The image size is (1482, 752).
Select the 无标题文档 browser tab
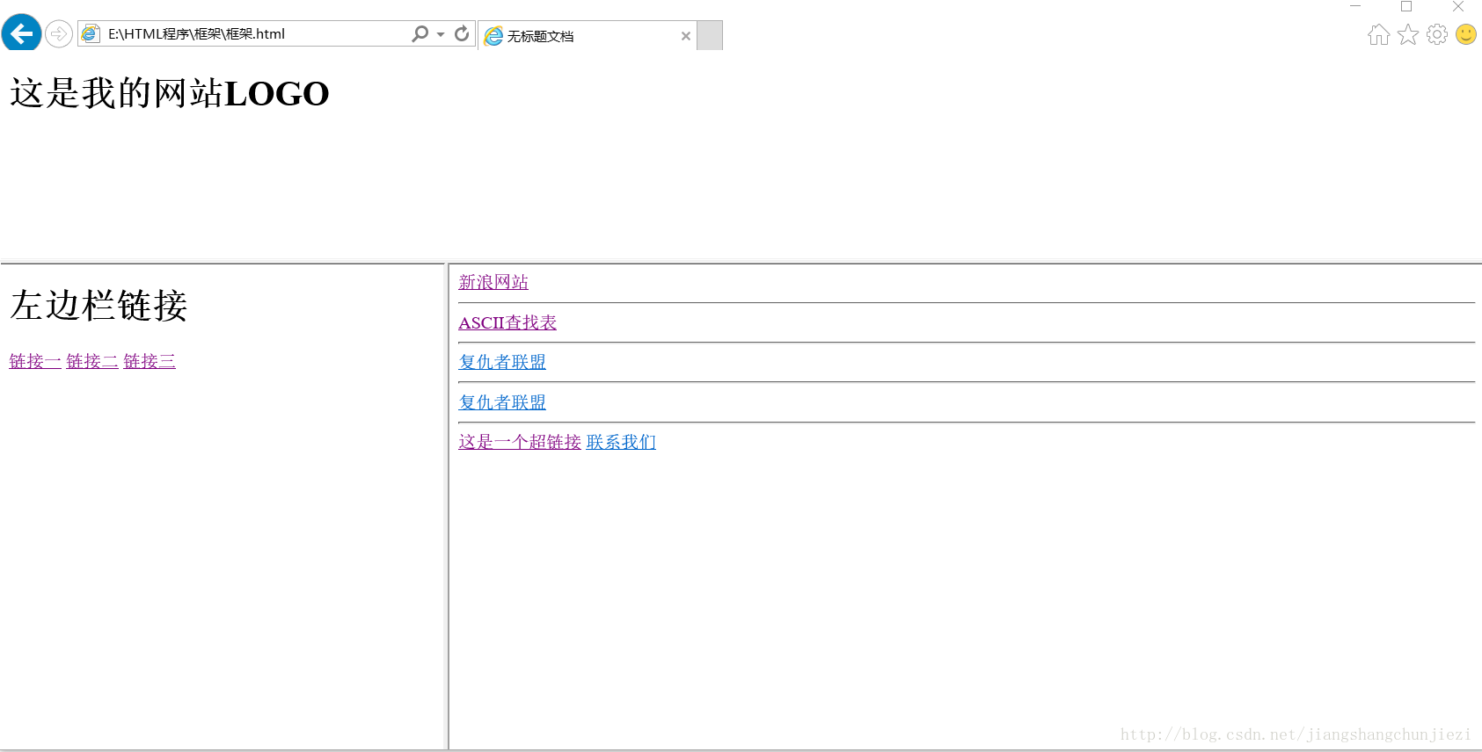click(588, 36)
